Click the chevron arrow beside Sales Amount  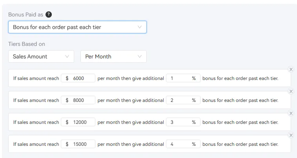(x=67, y=56)
